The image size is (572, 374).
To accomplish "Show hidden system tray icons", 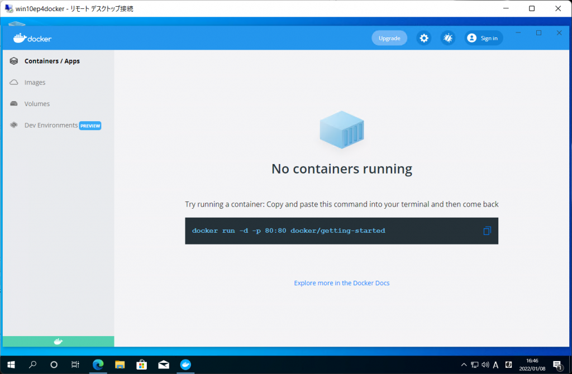I will point(464,365).
